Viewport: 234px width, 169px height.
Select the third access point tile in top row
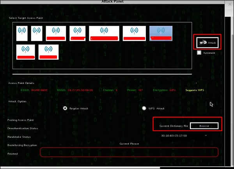pos(56,34)
